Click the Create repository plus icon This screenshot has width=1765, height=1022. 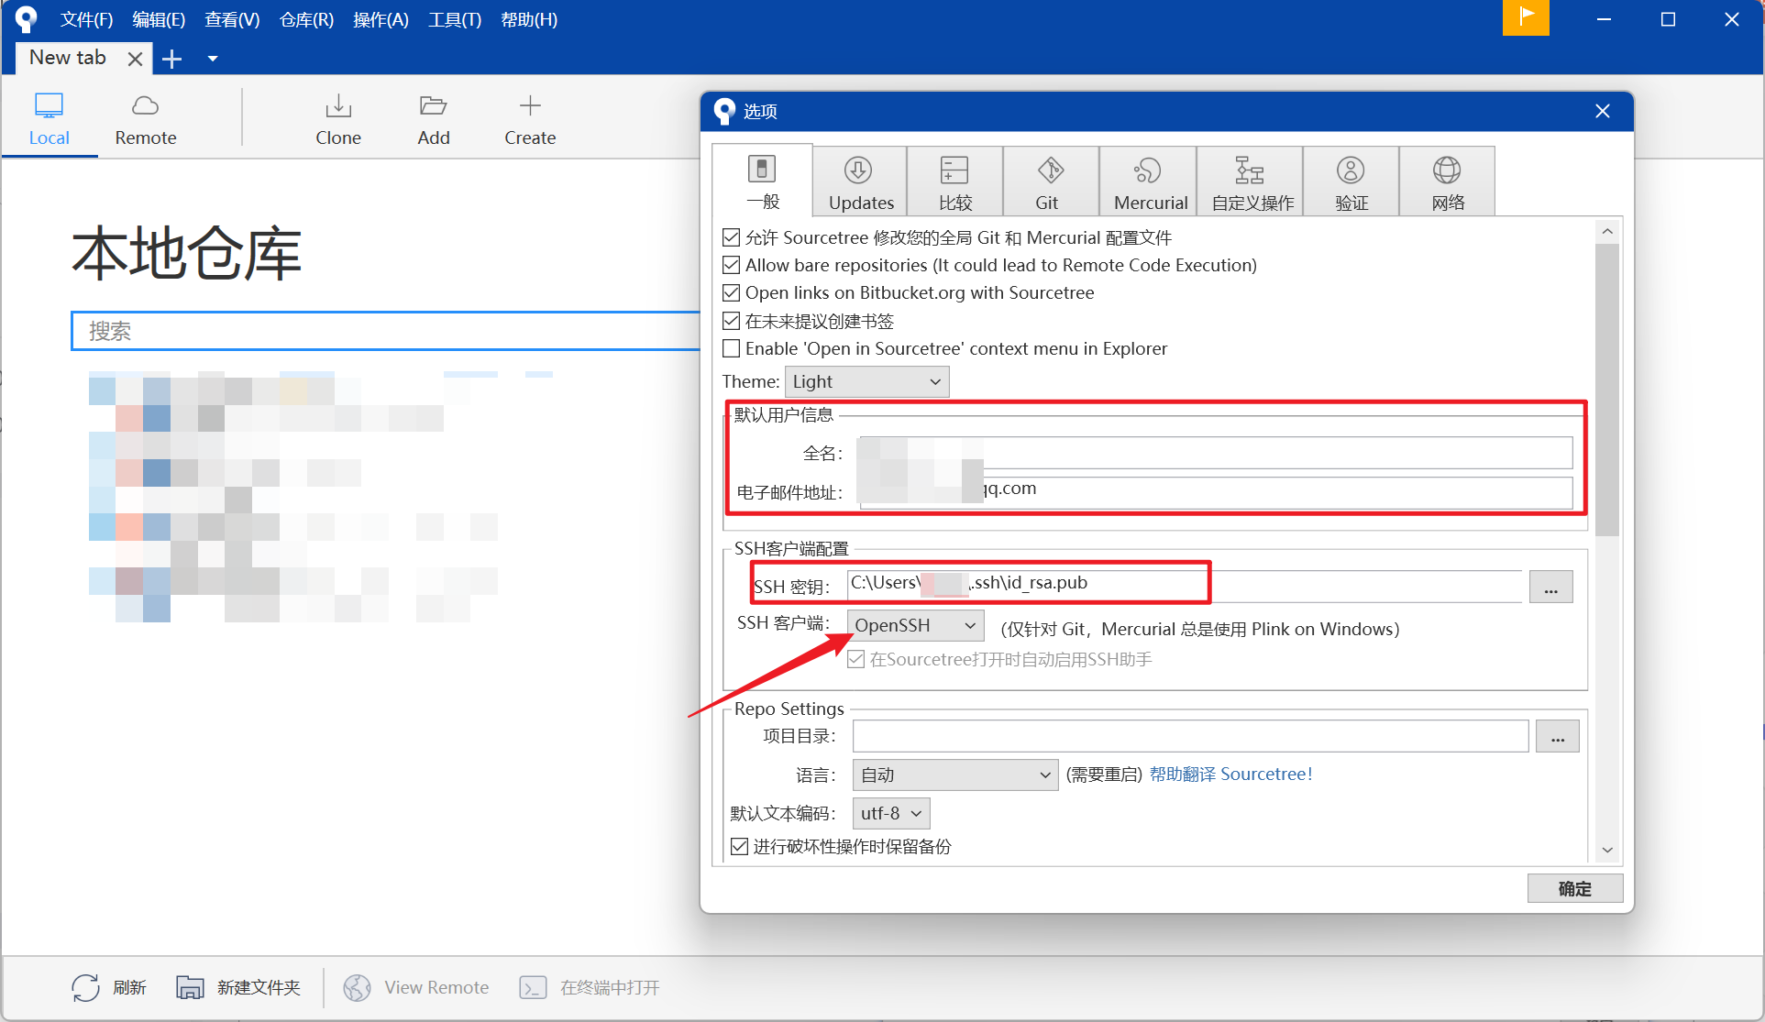[x=530, y=107]
